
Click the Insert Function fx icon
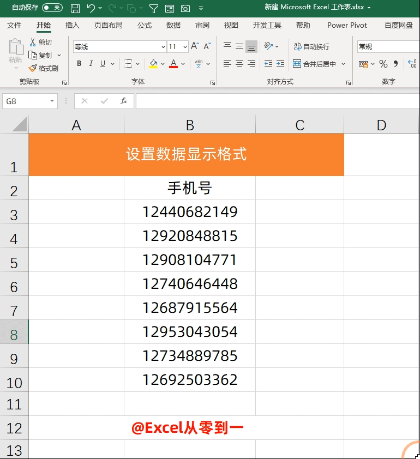[x=124, y=101]
